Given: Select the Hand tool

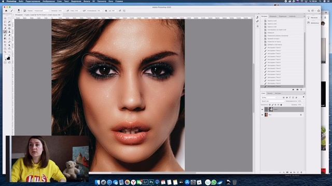Looking at the screenshot, I should (9, 49).
